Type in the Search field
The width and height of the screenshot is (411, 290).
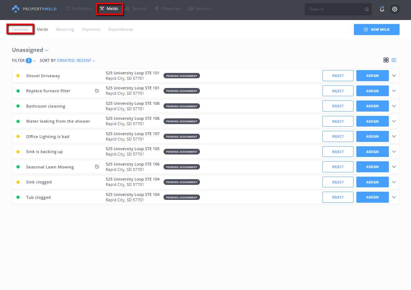(334, 9)
